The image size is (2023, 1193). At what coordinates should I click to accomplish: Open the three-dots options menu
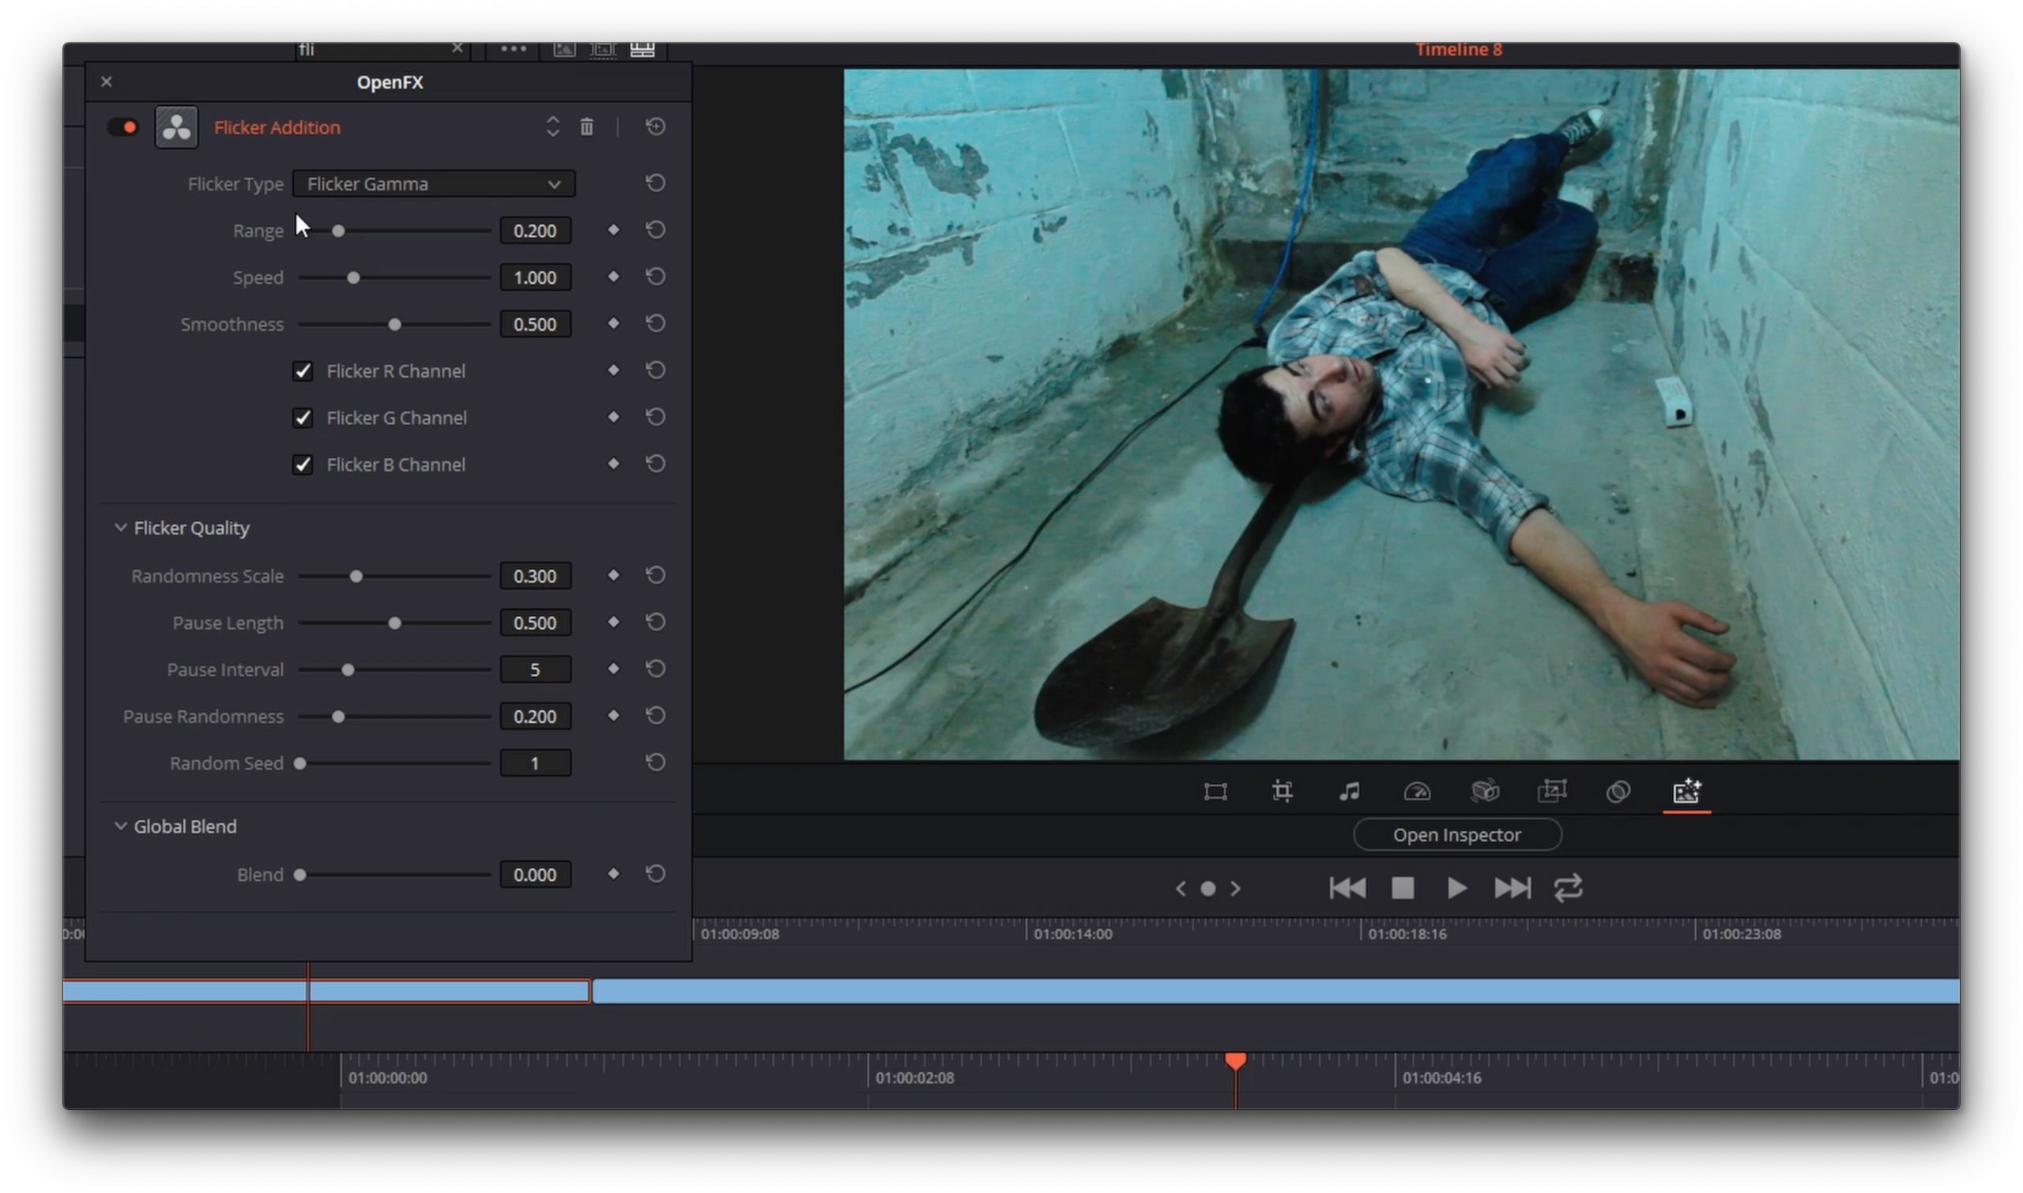512,48
